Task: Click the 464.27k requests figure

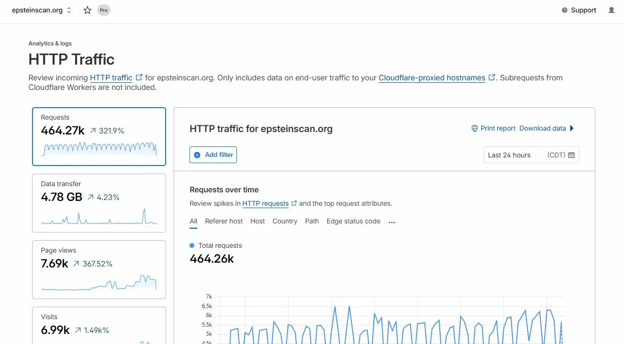Action: pos(63,130)
